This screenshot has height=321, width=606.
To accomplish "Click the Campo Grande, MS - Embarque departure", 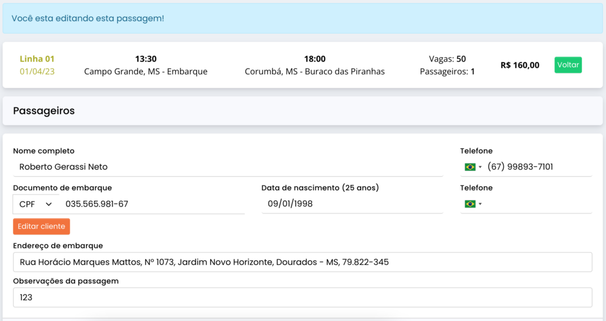I will (x=146, y=72).
